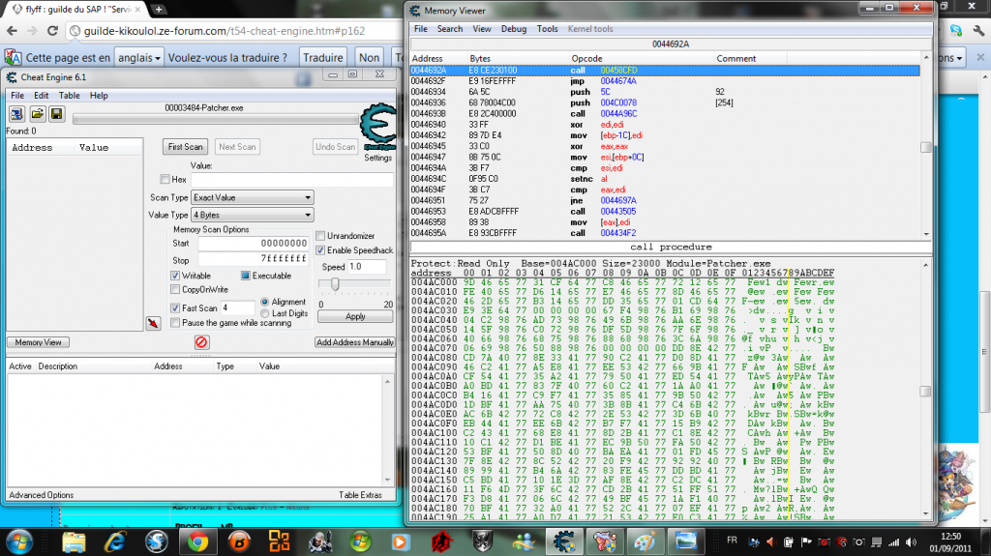Open Tools menu in Memory Viewer
Viewport: 991px width, 556px height.
point(548,29)
